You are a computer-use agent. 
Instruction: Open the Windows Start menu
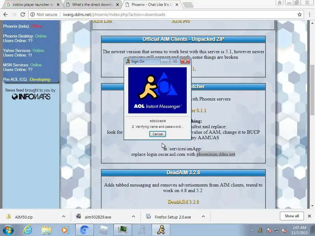click(8, 230)
